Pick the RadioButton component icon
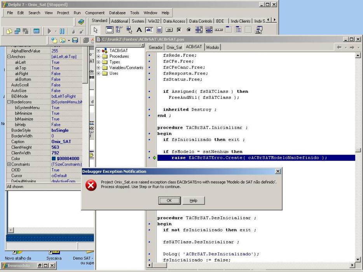Screen dimensions: 363x272 pos(189,30)
